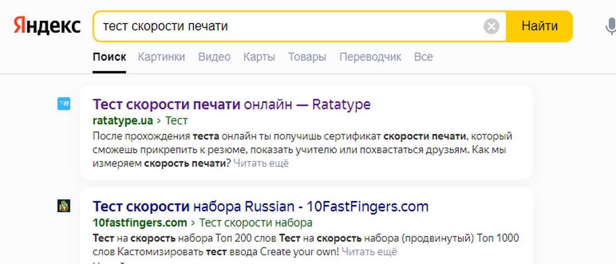Click the Ratatype snippet text starting После прохождения
Screen dimensions: 616x264
(303, 150)
